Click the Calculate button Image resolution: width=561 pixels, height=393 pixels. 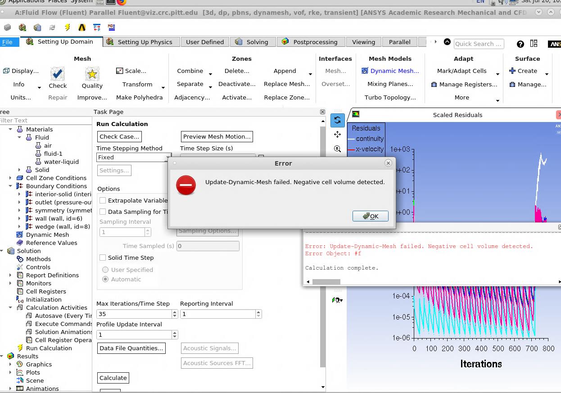113,378
